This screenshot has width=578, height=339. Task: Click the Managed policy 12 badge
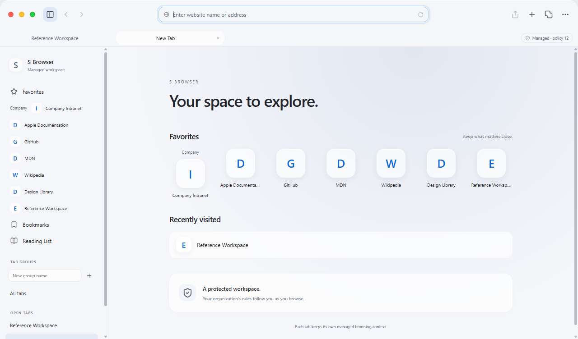(547, 38)
